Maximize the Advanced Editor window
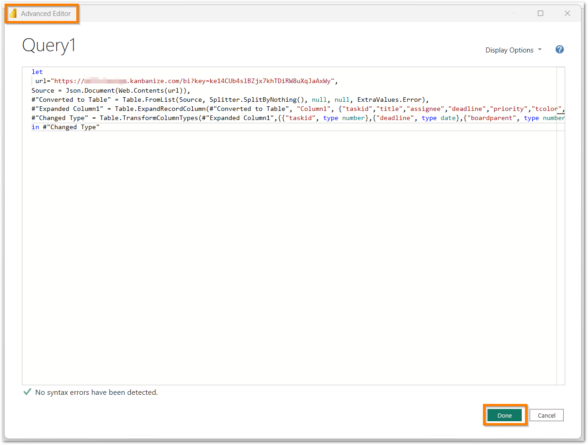Viewport: 588px width, 445px height. tap(540, 13)
